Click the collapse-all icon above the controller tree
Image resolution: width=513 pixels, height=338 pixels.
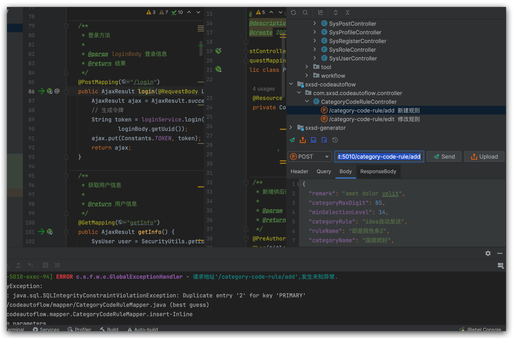(x=347, y=13)
